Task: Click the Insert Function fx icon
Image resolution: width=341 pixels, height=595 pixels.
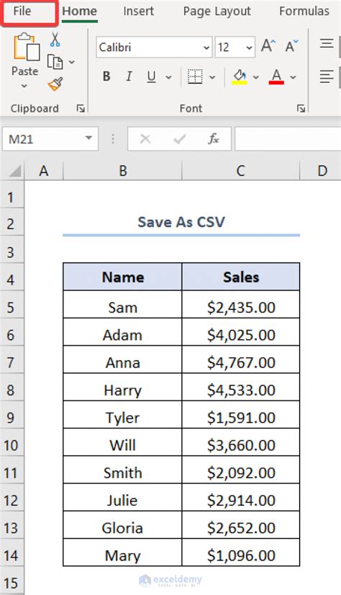Action: coord(214,139)
